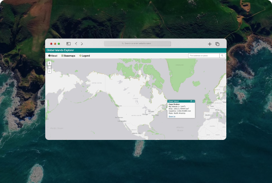The height and width of the screenshot is (183, 272).
Task: Click the Find address or place field
Action: point(204,56)
